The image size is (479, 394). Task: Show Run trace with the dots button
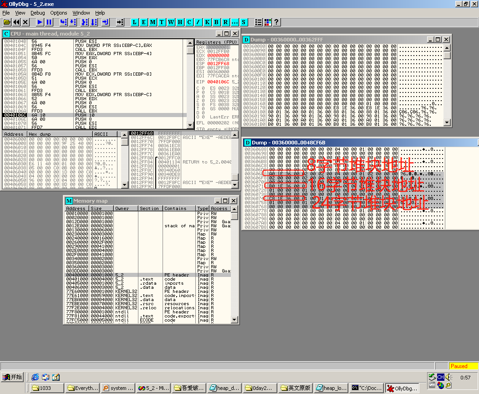point(234,22)
